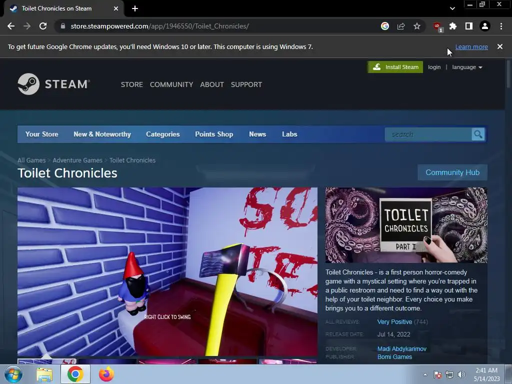This screenshot has width=512, height=384.
Task: Open the SUPPORT menu item
Action: (246, 84)
